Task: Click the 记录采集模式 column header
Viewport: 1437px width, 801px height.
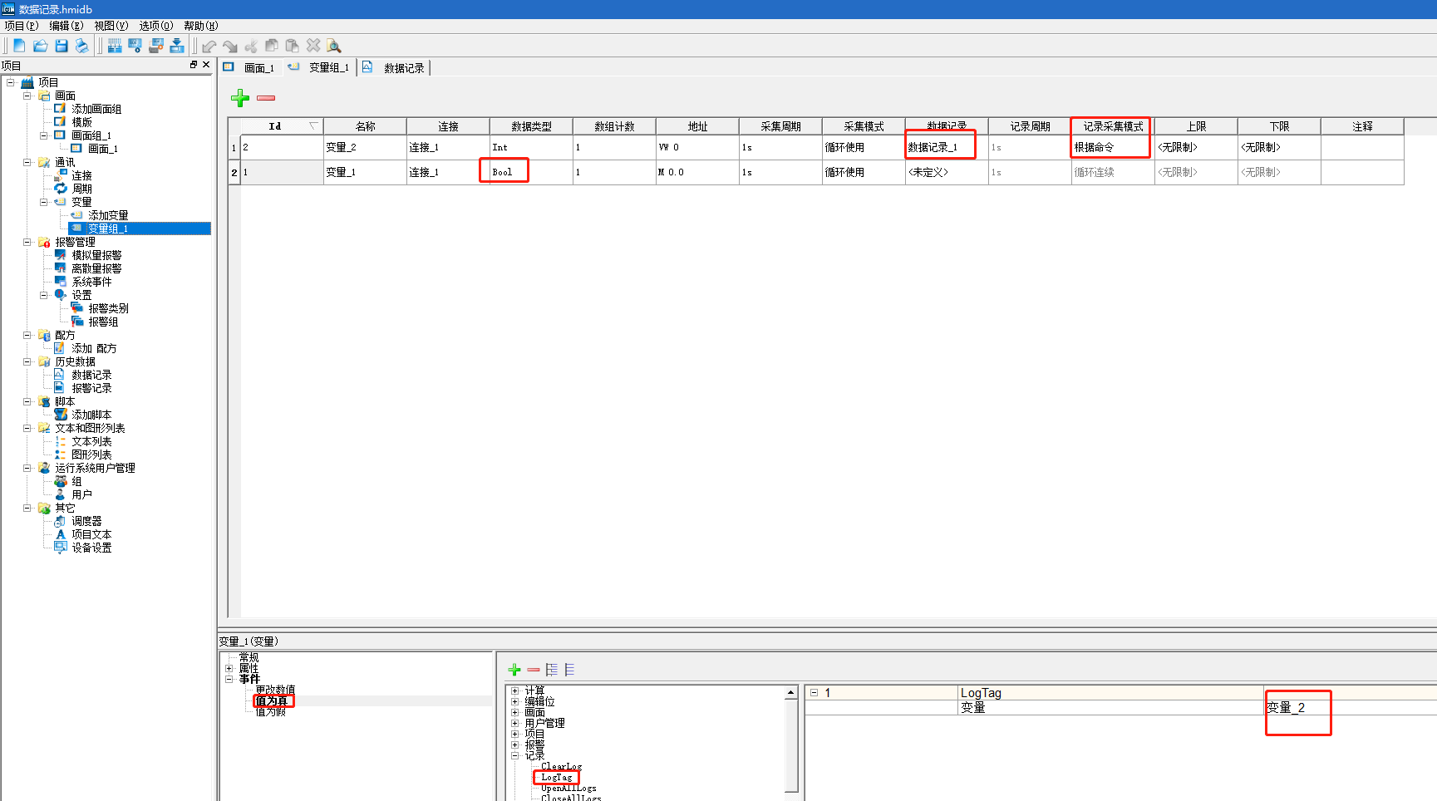Action: click(1113, 126)
